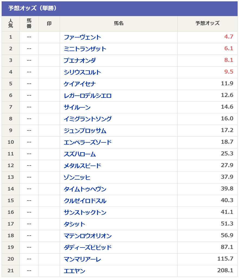Click エンペラーズソード horse link
The height and width of the screenshot is (278, 239).
click(x=88, y=142)
